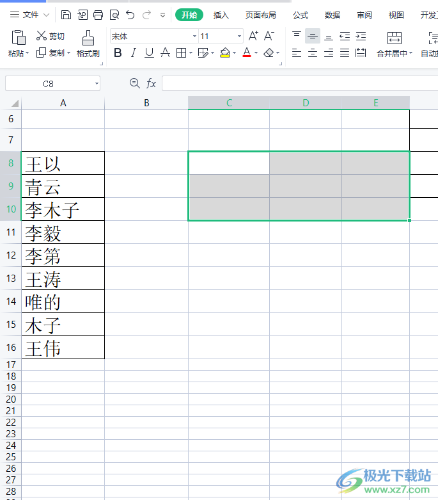438x500 pixels.
Task: Open the 文件 (File) menu
Action: (x=29, y=15)
